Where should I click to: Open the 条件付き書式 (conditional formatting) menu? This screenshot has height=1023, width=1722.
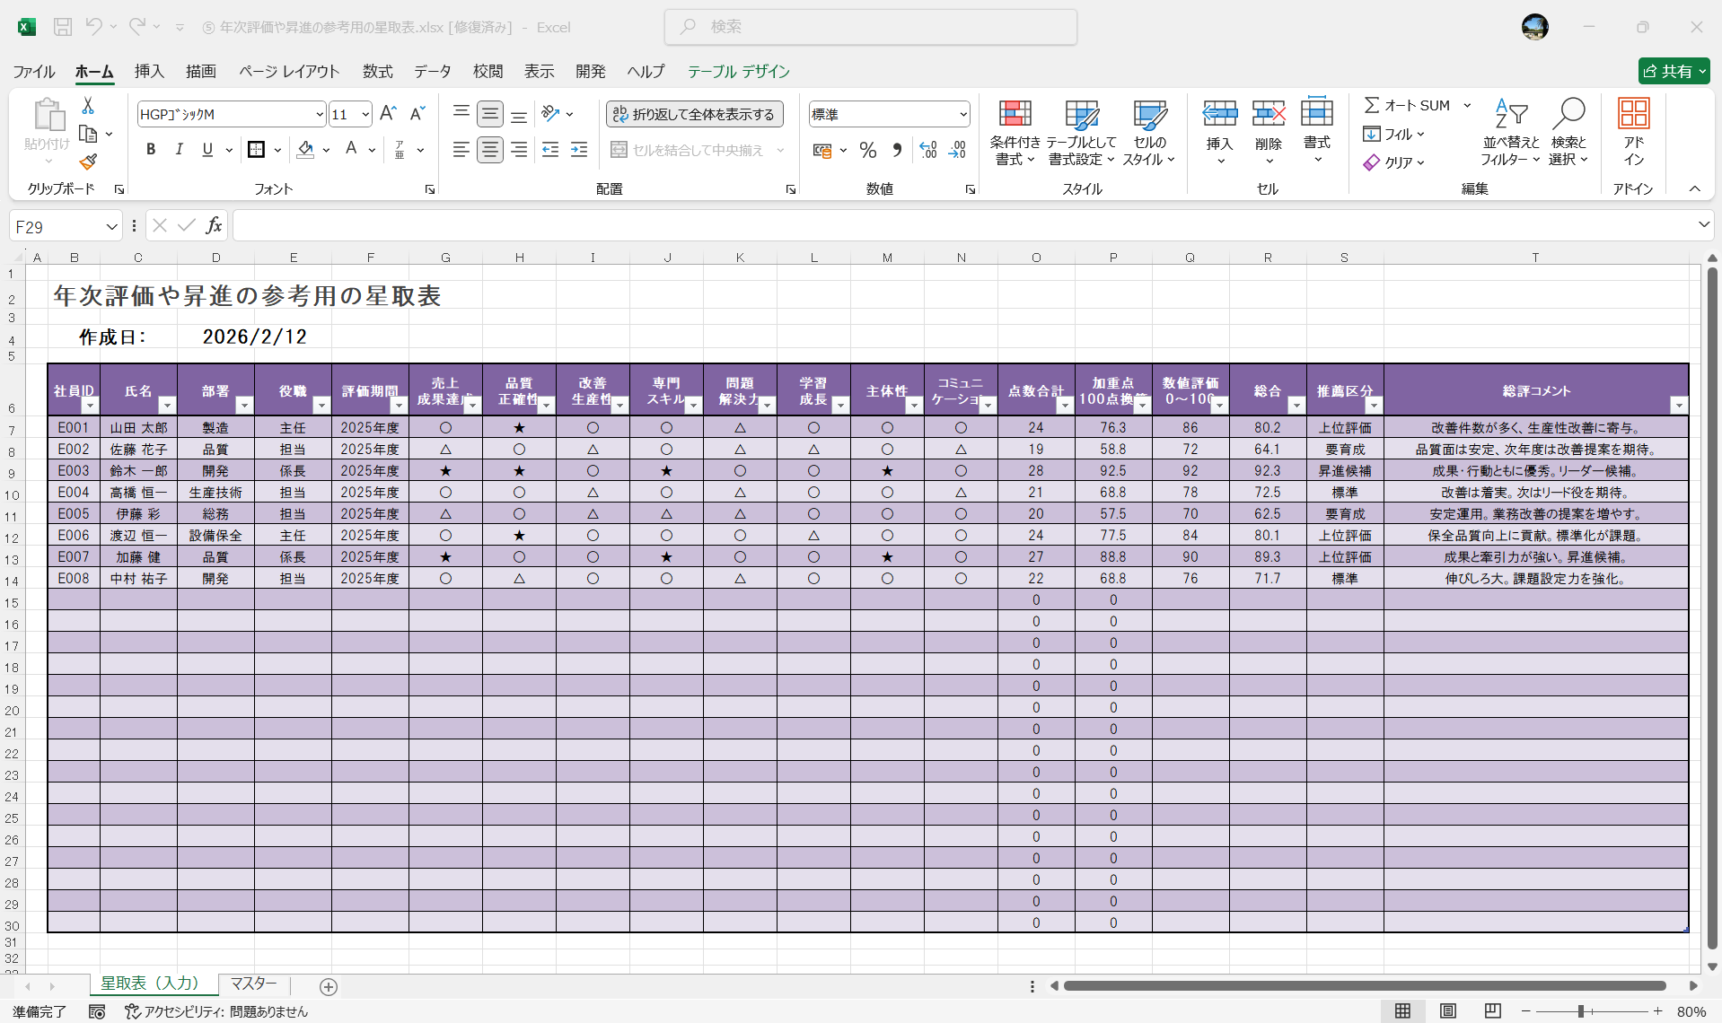[1014, 132]
